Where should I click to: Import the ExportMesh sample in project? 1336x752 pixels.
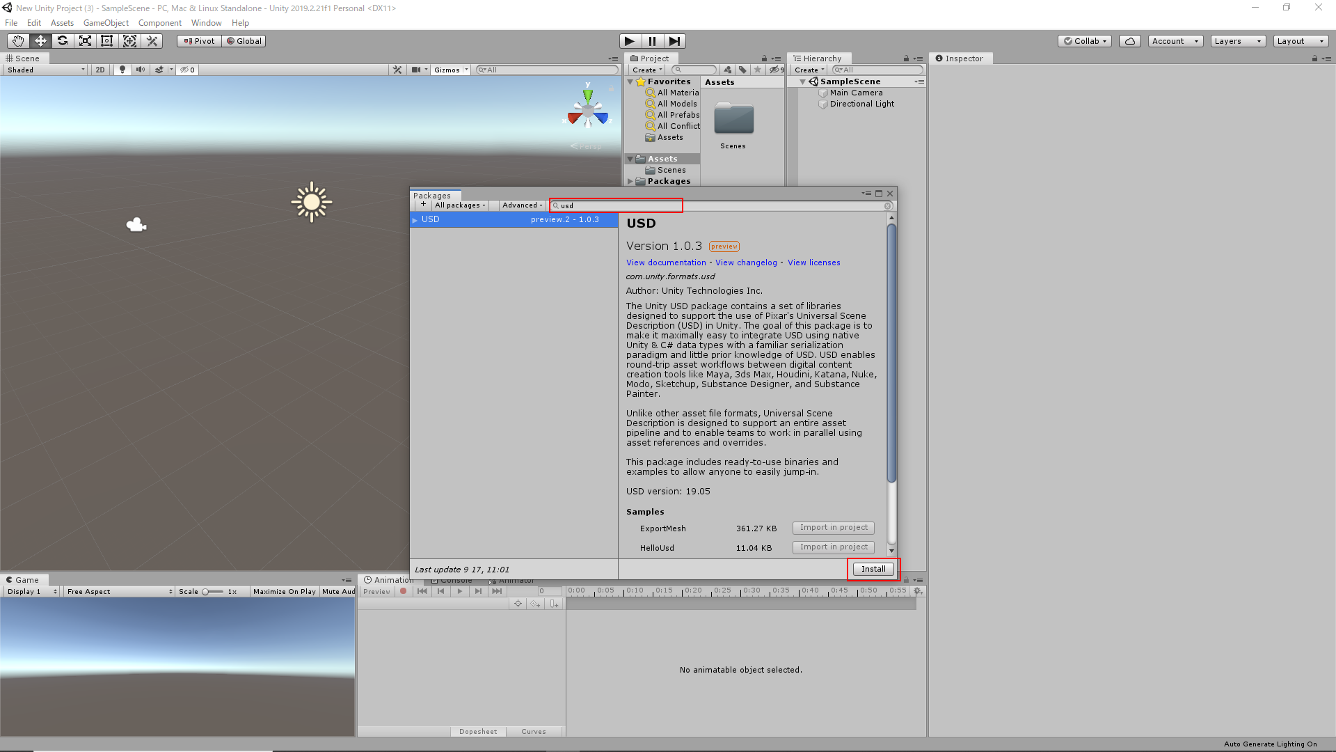coord(834,528)
